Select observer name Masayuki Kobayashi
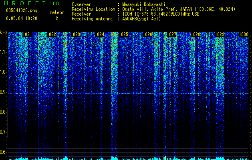Screen dimensions: 252x160 click(144, 4)
